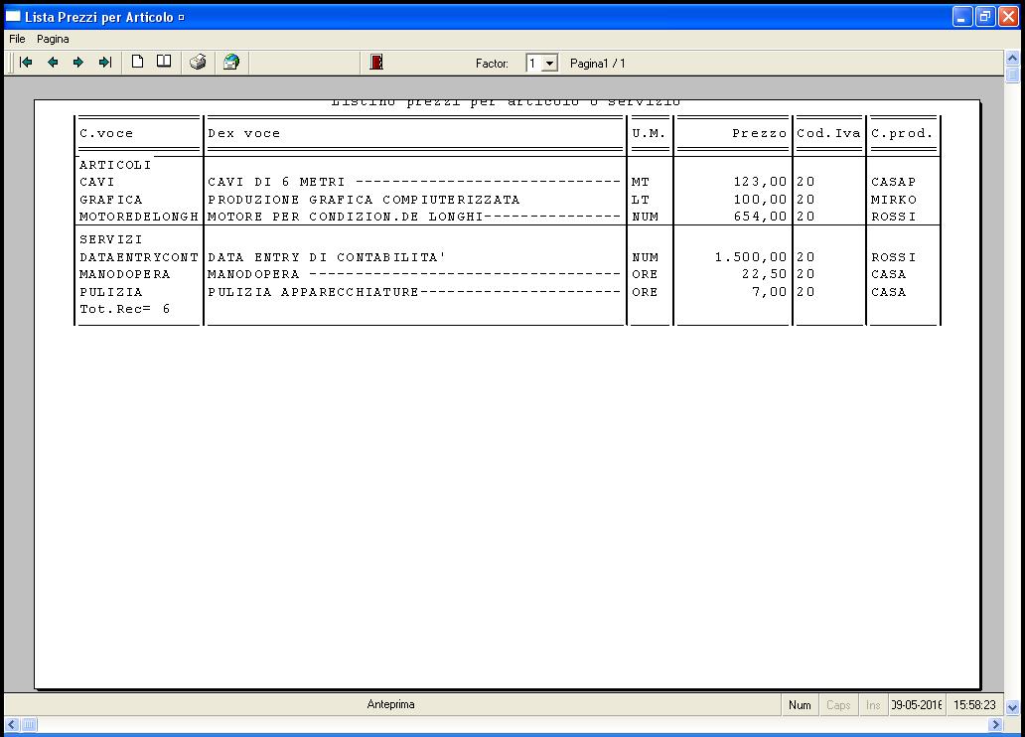Restore down the preview window

(x=984, y=17)
